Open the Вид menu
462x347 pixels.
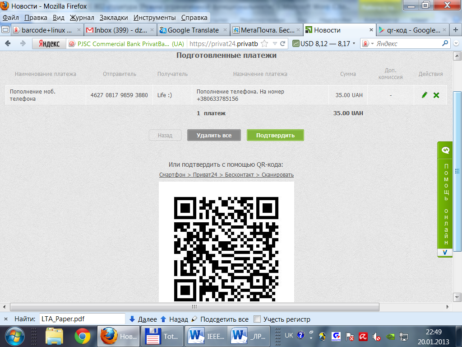click(58, 18)
